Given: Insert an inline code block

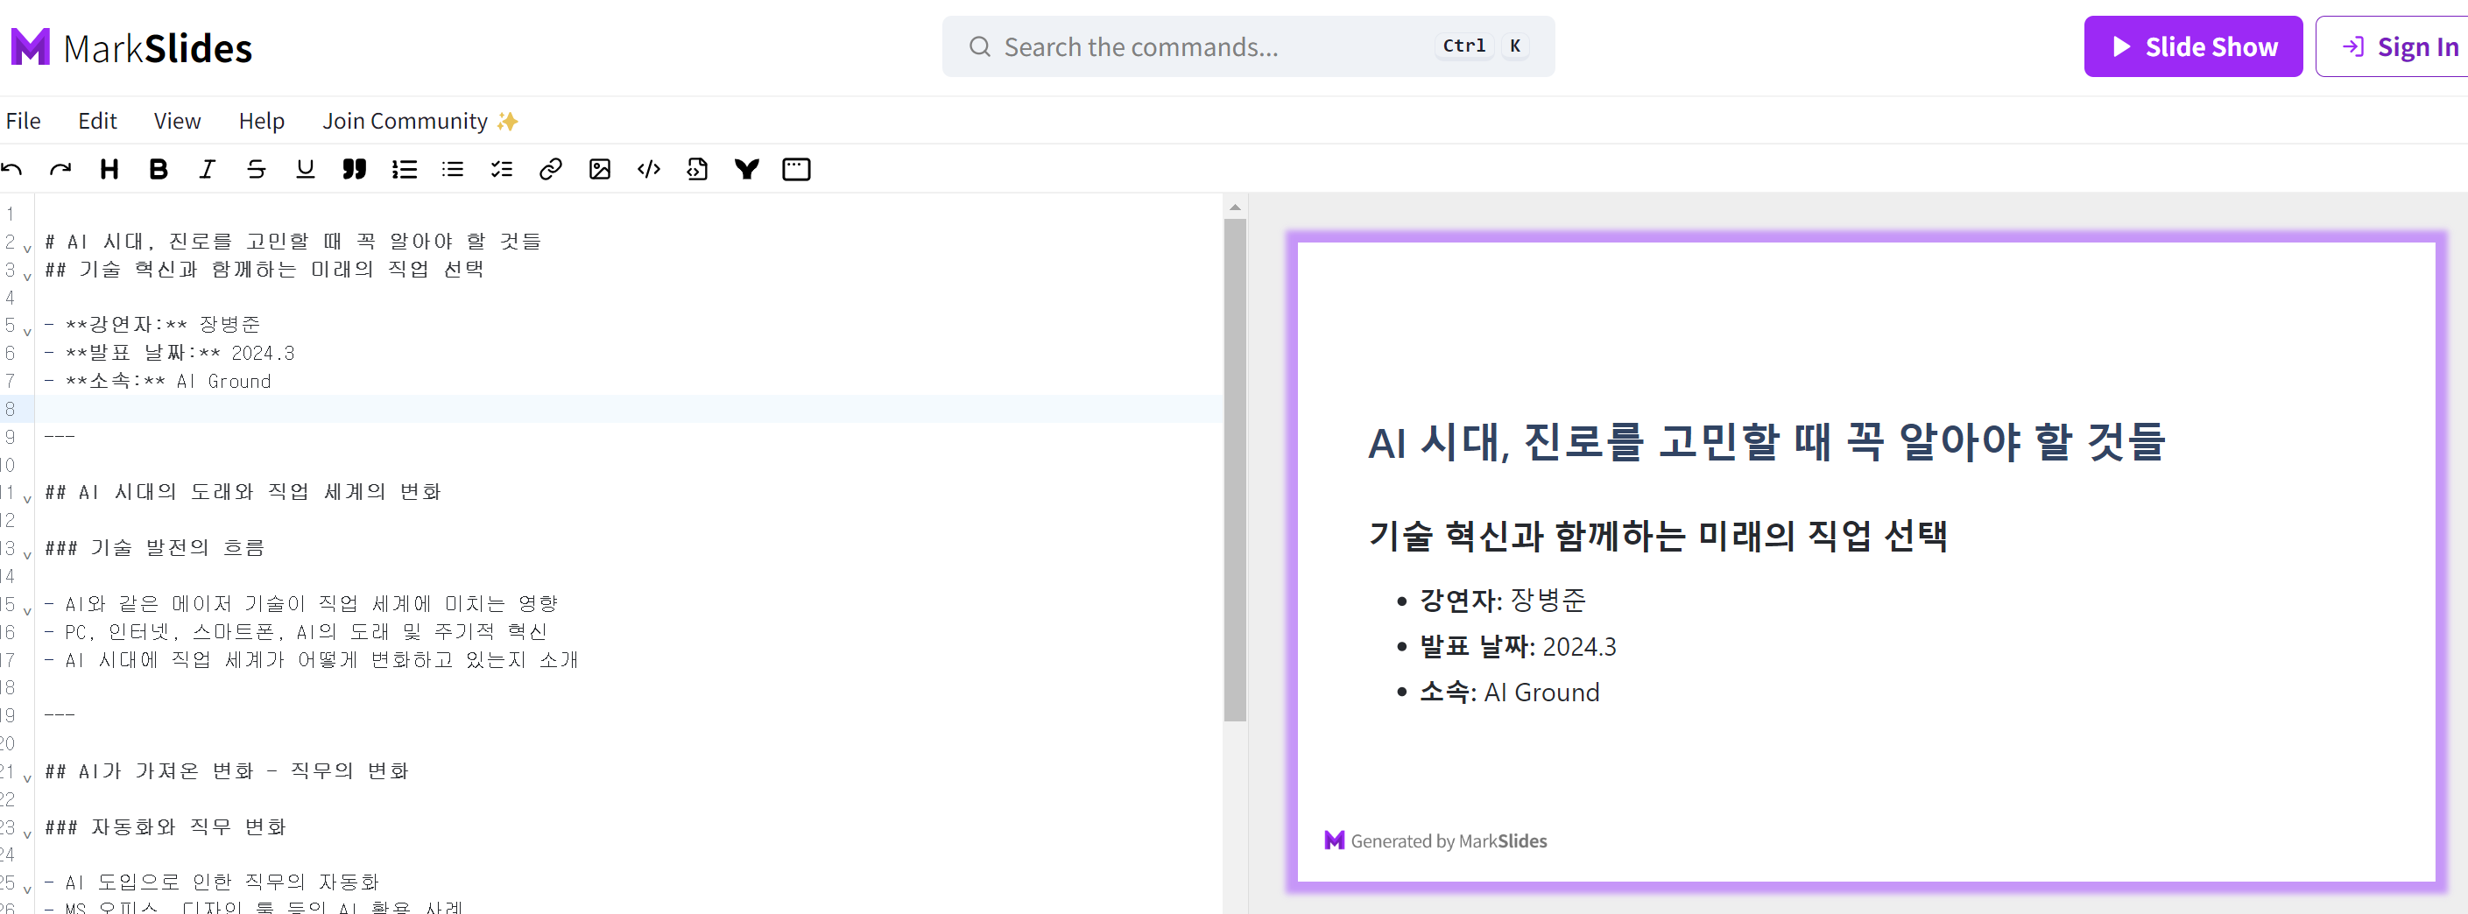Looking at the screenshot, I should [648, 170].
